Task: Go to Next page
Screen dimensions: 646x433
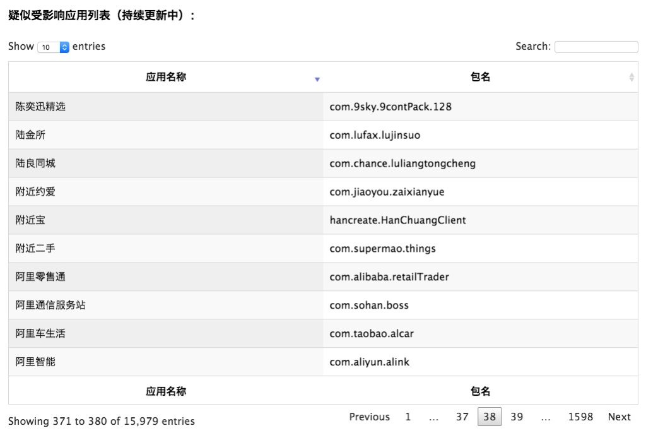Action: pyautogui.click(x=619, y=417)
